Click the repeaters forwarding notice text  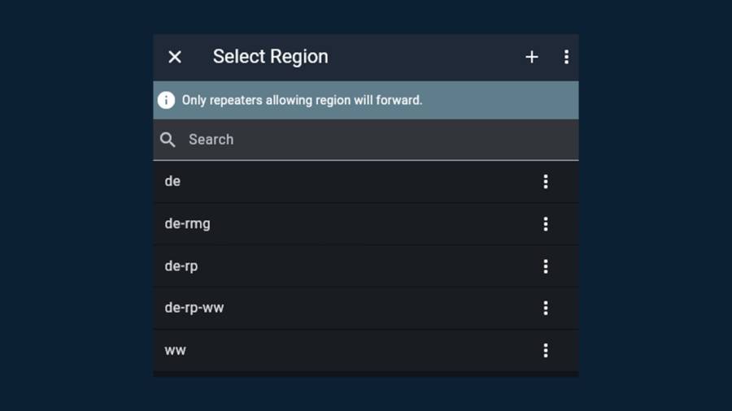pos(302,101)
